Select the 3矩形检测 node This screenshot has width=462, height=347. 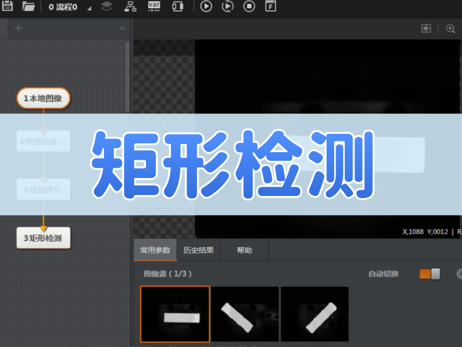pyautogui.click(x=43, y=238)
